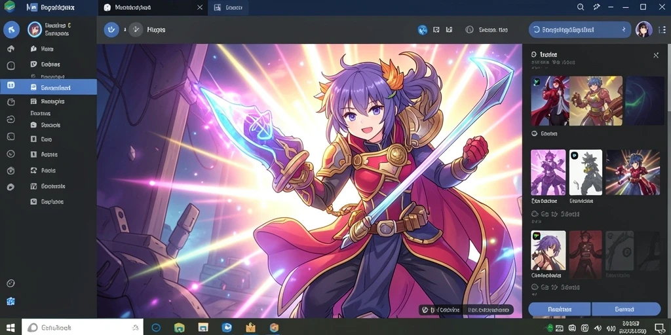The height and width of the screenshot is (335, 671).
Task: Click the arrow icon inside the blue pill field
Action: [624, 29]
